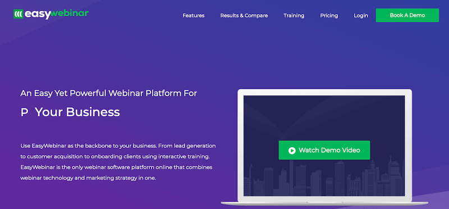The width and height of the screenshot is (449, 209).
Task: Click the Watch Demo Video button label
Action: (x=329, y=150)
